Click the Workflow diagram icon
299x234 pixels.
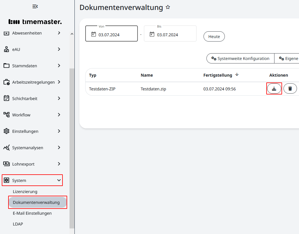6,115
